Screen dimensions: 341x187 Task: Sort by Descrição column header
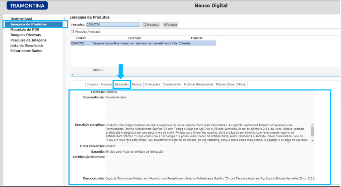click(135, 38)
